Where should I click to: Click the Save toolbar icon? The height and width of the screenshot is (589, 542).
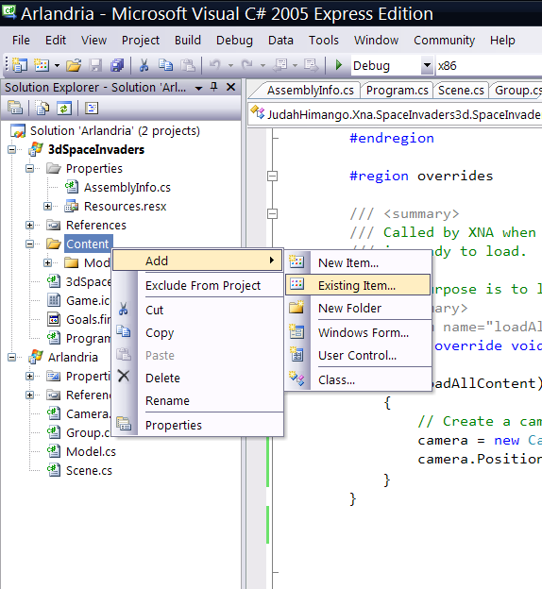coord(96,65)
